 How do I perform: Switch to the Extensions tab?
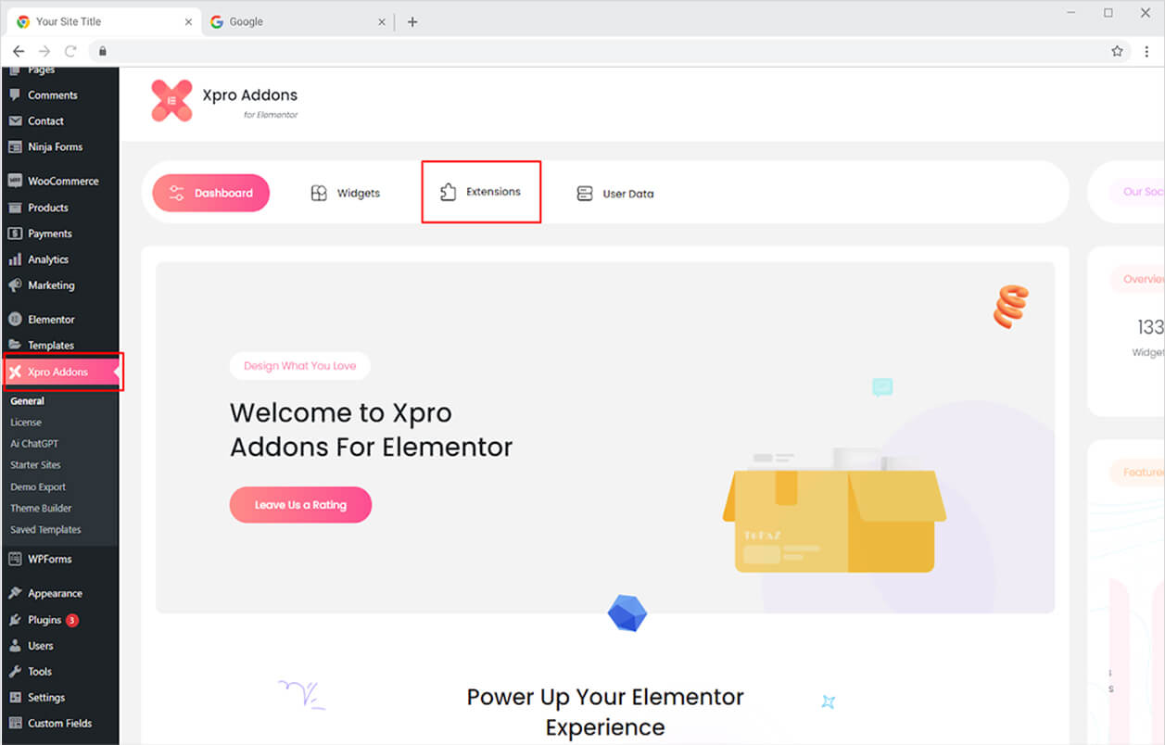tap(480, 192)
